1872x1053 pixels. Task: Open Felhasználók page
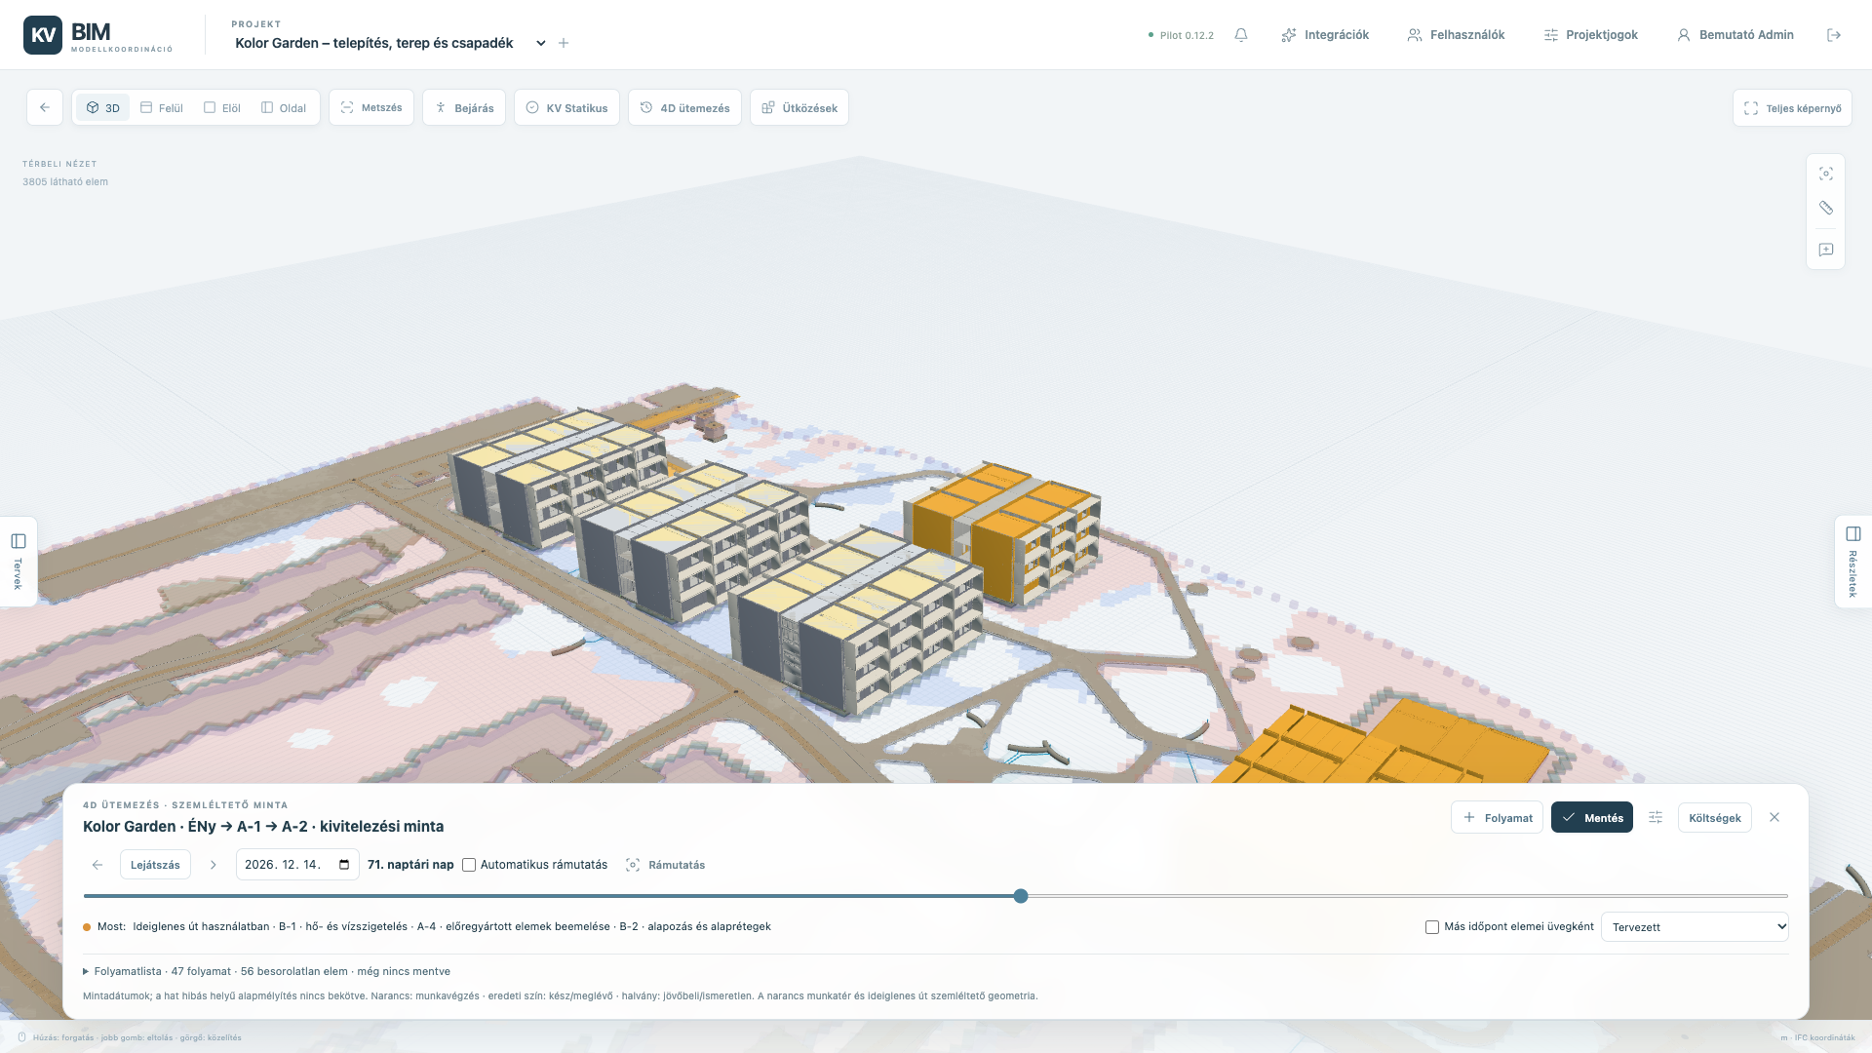[1456, 35]
